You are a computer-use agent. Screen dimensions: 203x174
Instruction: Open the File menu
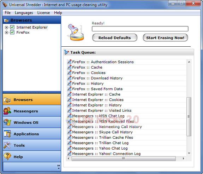[8, 13]
